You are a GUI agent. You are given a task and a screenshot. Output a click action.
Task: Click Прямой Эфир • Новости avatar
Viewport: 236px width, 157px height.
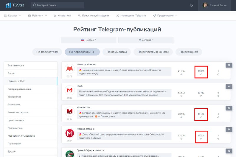70,153
